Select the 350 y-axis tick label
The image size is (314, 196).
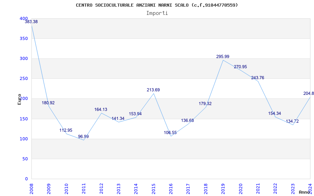(x=24, y=38)
